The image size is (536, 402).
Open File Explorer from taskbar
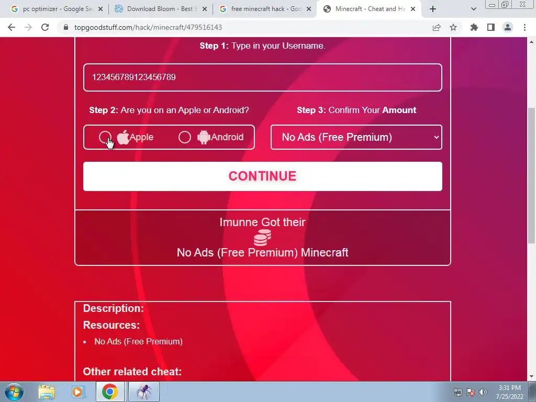[x=47, y=392]
